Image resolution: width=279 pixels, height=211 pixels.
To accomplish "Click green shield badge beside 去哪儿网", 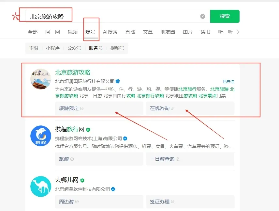I will coord(82,181).
